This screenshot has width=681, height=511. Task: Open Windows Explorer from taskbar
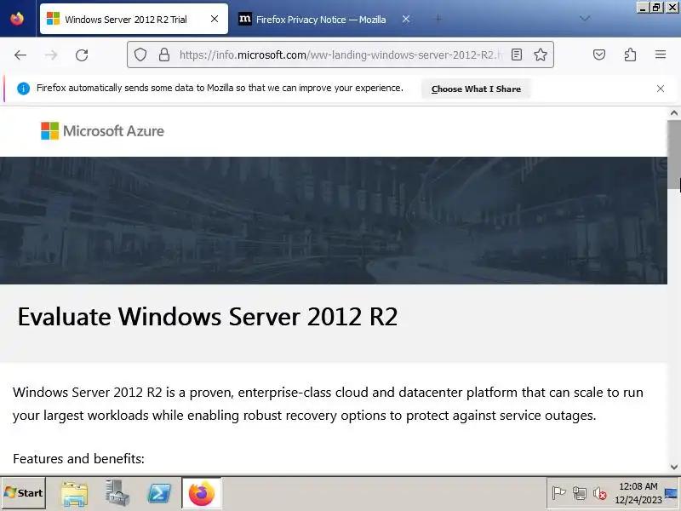click(x=74, y=493)
